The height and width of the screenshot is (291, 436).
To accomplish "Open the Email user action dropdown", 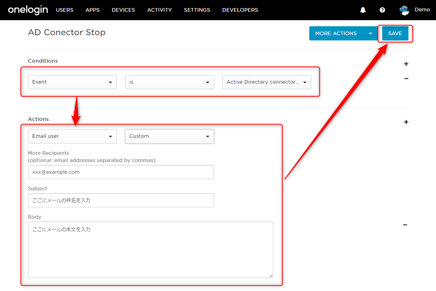I will pos(72,136).
